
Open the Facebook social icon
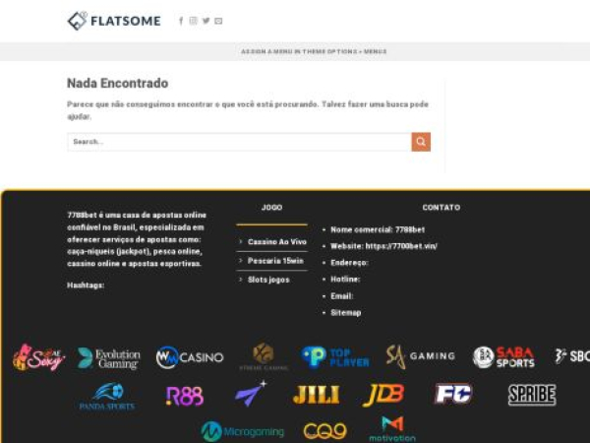tap(181, 21)
